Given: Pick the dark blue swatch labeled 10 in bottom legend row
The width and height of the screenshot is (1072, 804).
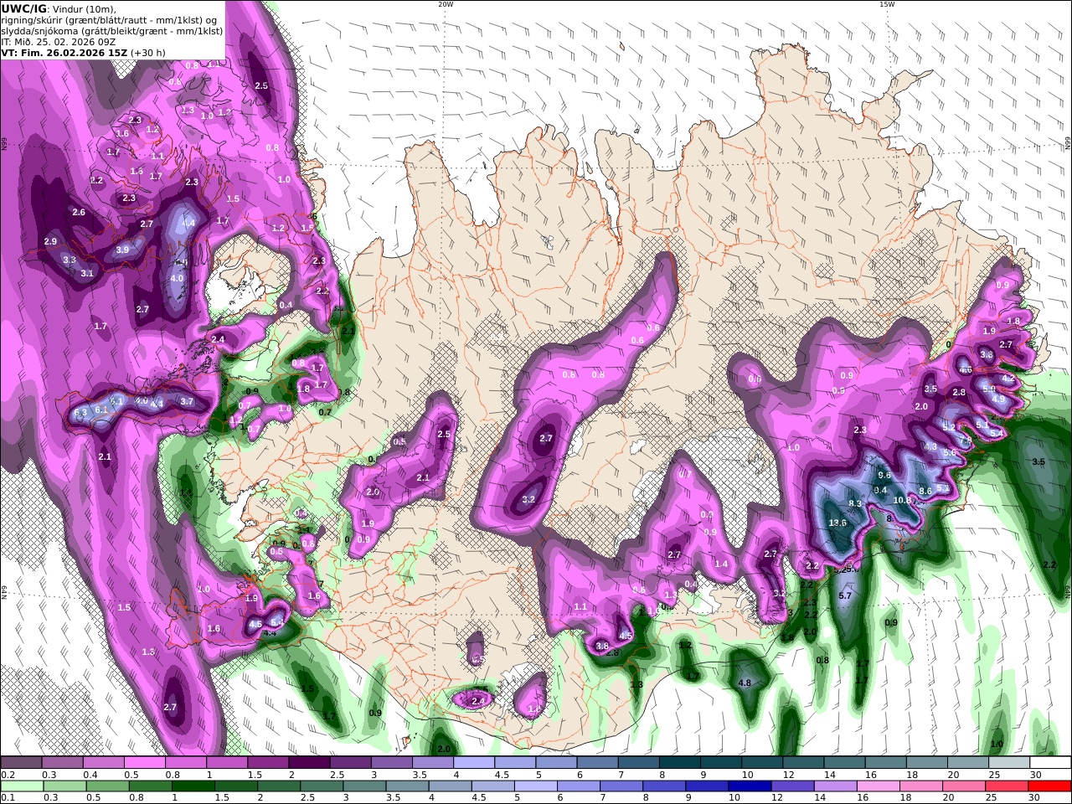Looking at the screenshot, I should [x=748, y=786].
